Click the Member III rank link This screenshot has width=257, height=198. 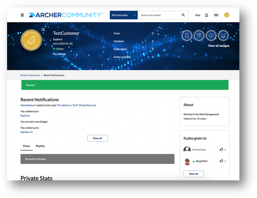pyautogui.click(x=27, y=132)
